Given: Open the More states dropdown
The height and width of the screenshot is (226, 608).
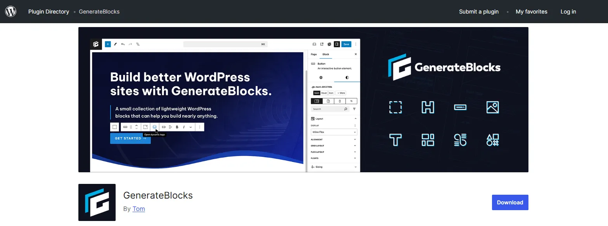Looking at the screenshot, I should pos(341,93).
